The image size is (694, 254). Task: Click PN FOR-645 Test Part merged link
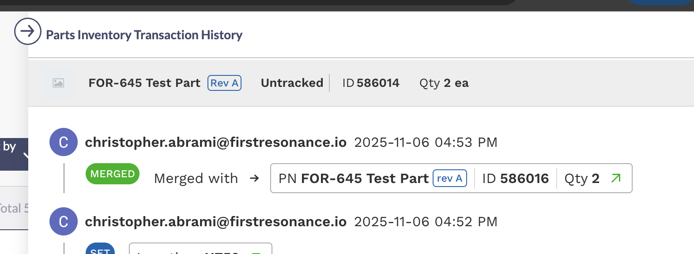click(353, 178)
